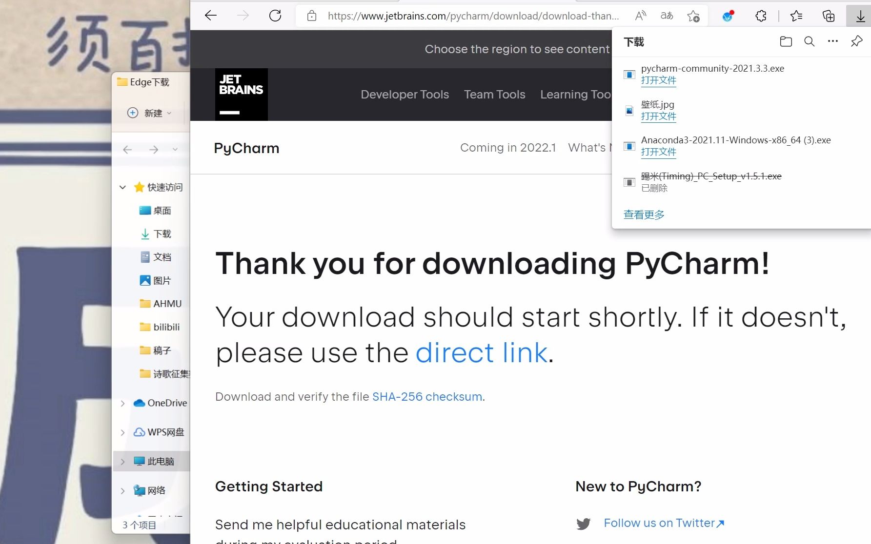Toggle the Downloads toolbar button
The height and width of the screenshot is (544, 871).
coord(860,17)
